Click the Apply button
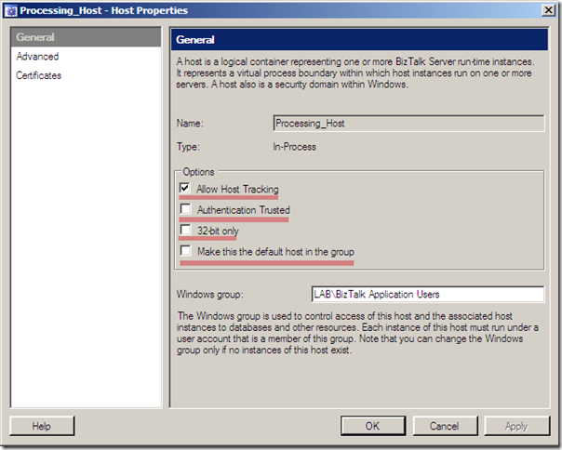 coord(516,426)
